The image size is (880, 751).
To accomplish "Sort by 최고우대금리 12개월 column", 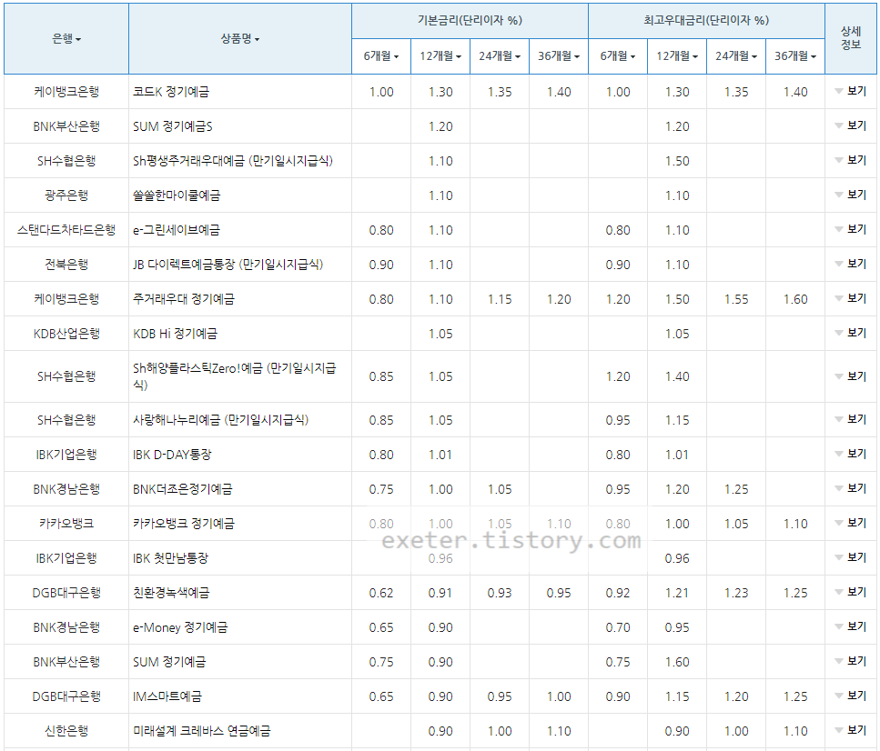I will coord(677,56).
